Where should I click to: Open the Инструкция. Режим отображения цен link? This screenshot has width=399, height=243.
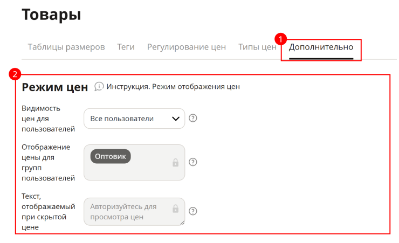pos(173,87)
